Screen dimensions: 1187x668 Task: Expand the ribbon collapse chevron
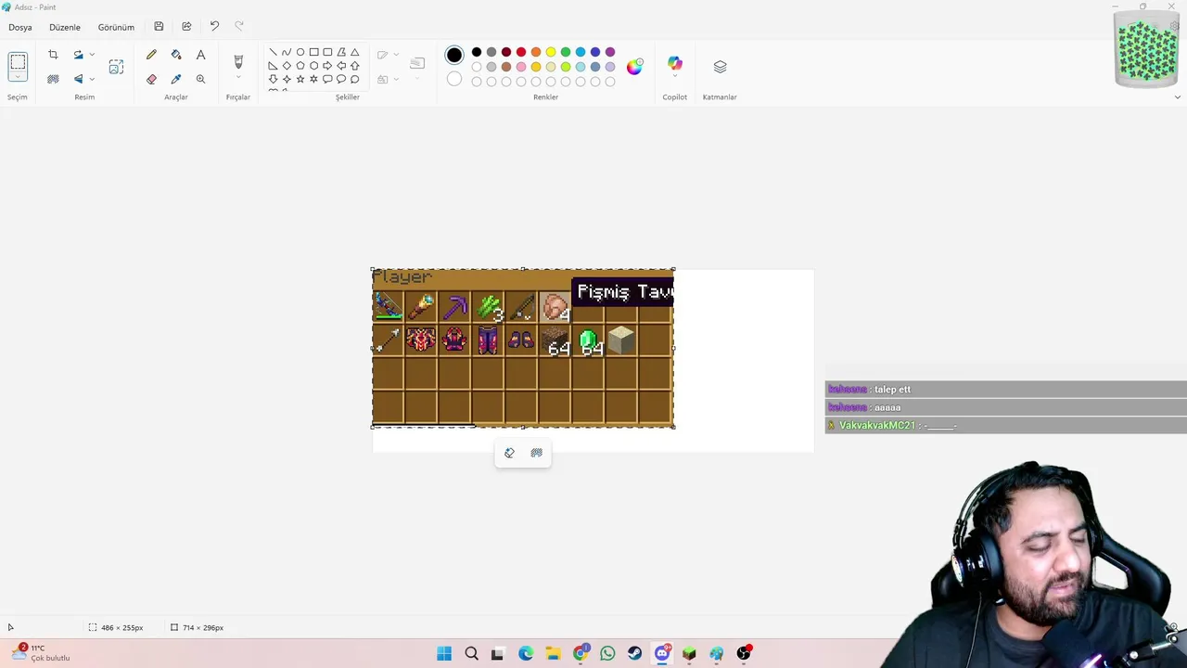click(1178, 97)
